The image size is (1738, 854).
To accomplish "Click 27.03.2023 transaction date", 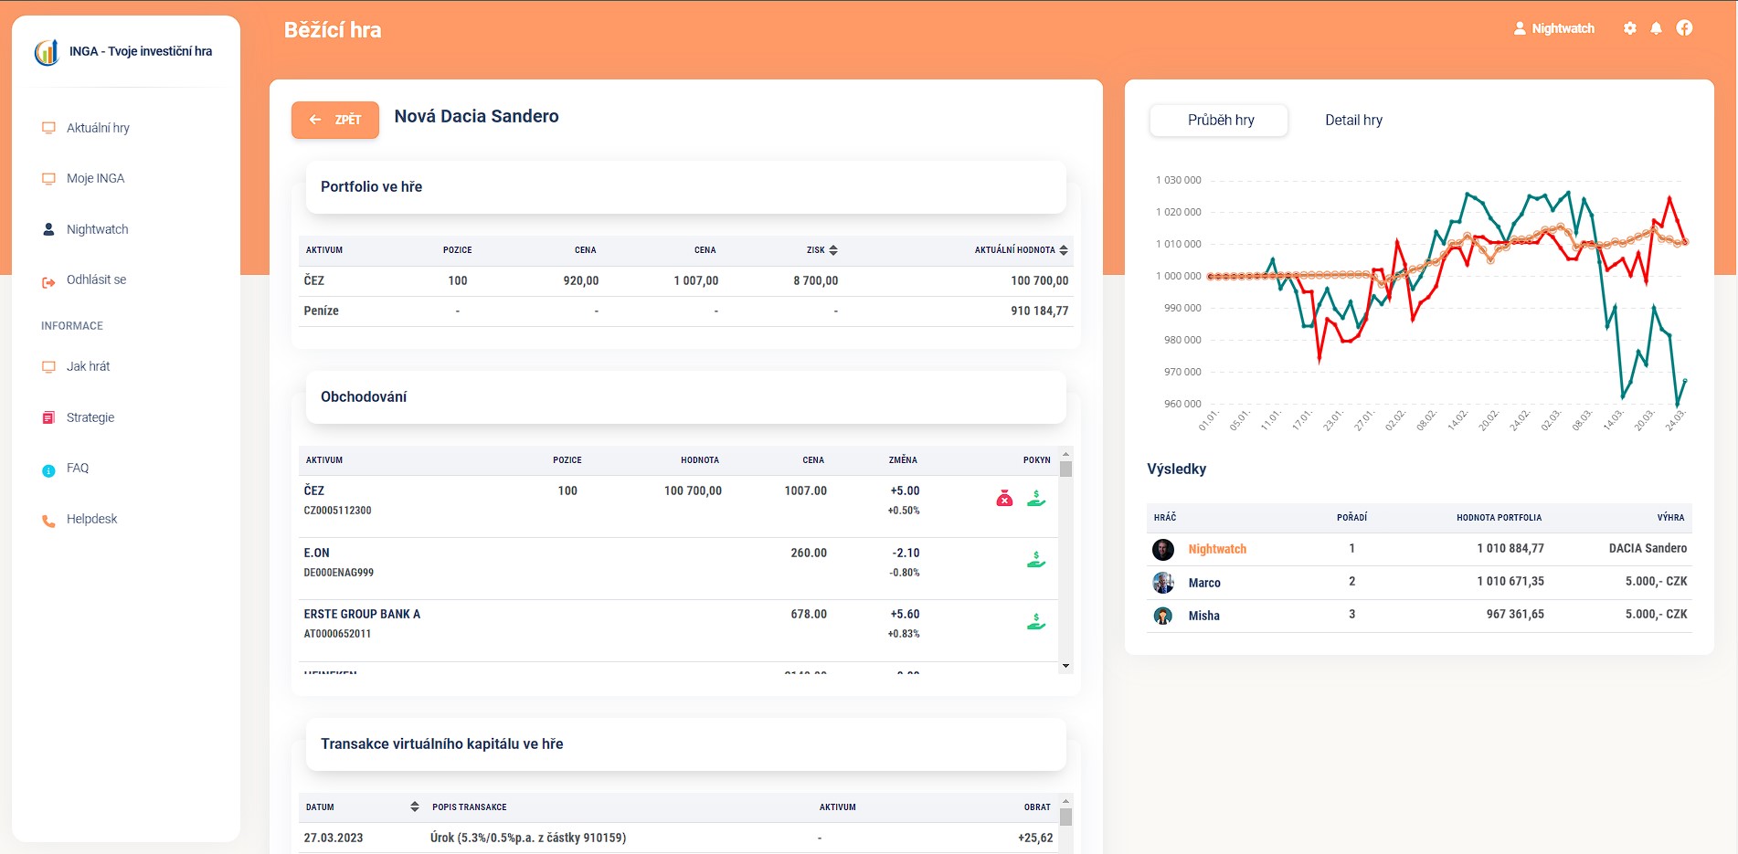I will point(333,838).
